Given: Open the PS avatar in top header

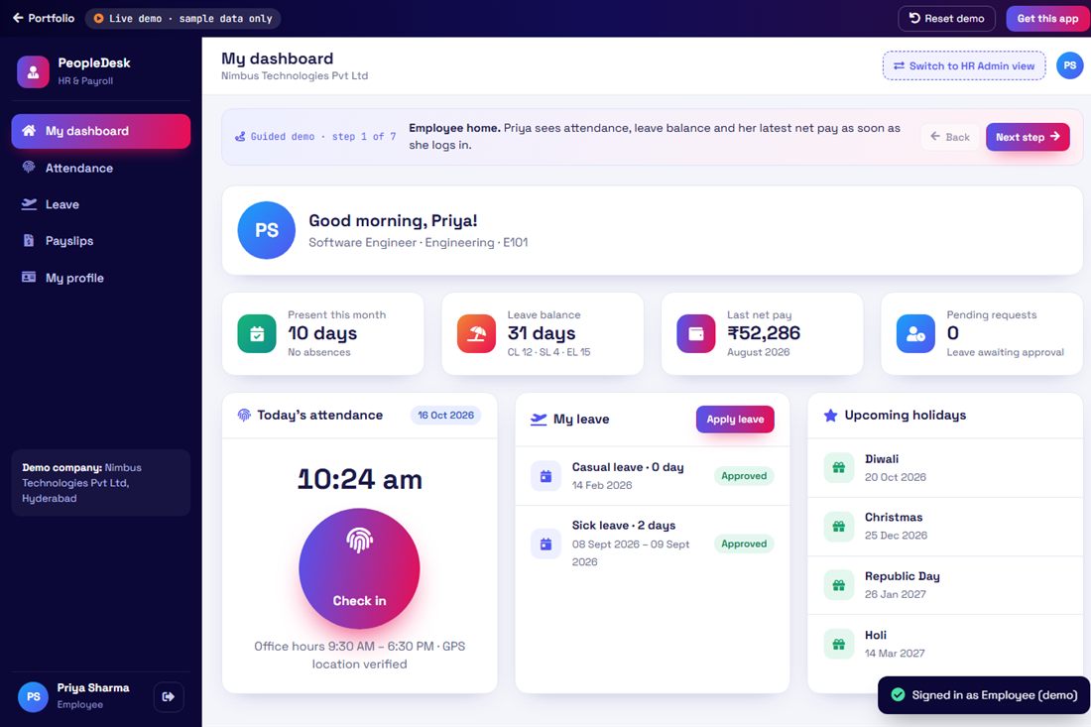Looking at the screenshot, I should pos(1069,65).
